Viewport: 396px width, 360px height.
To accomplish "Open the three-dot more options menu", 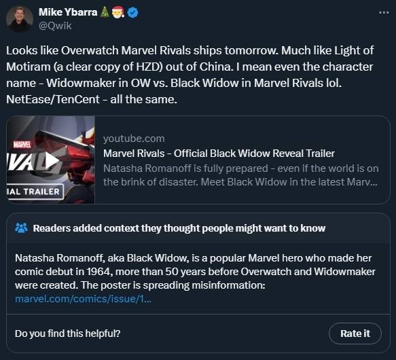I will tap(384, 13).
